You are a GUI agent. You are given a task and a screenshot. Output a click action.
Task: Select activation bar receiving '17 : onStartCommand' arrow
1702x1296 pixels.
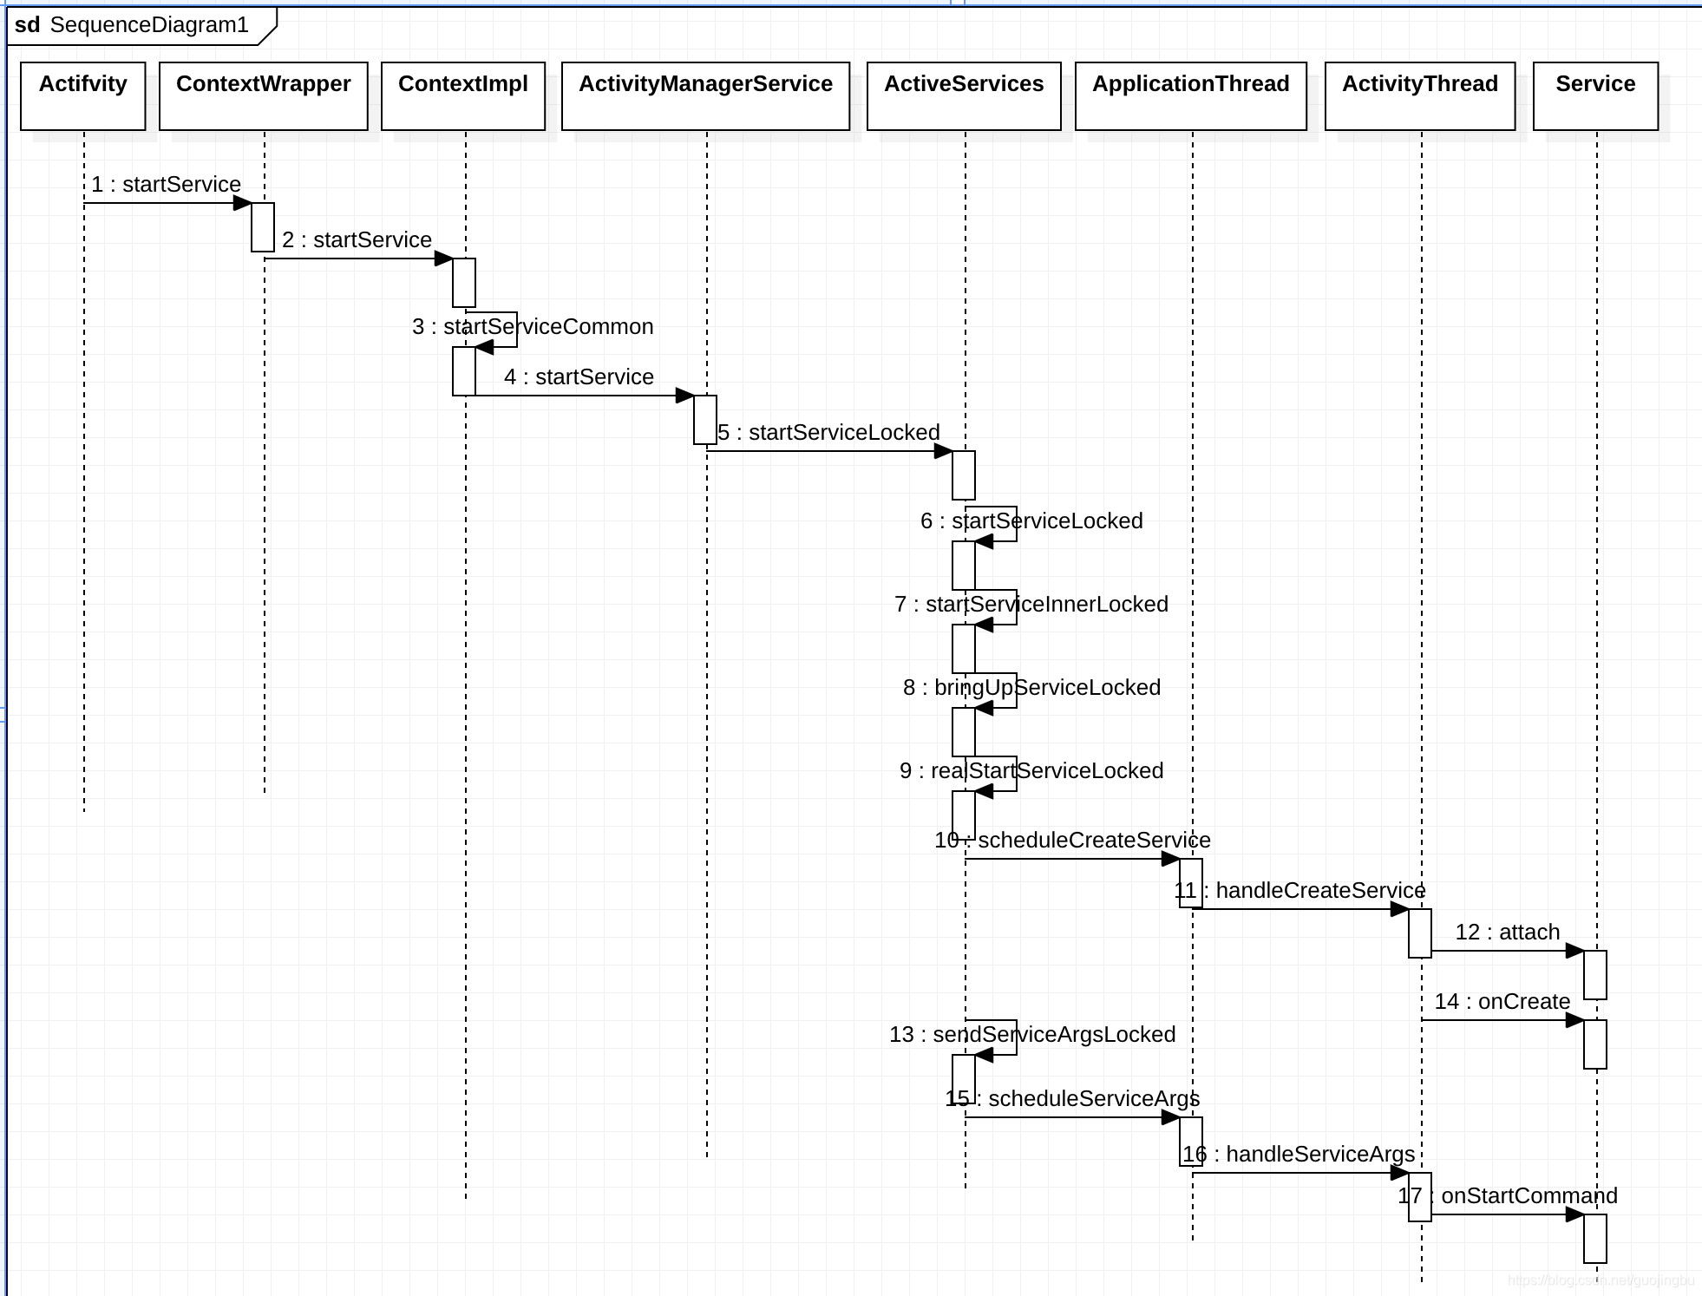1595,1239
